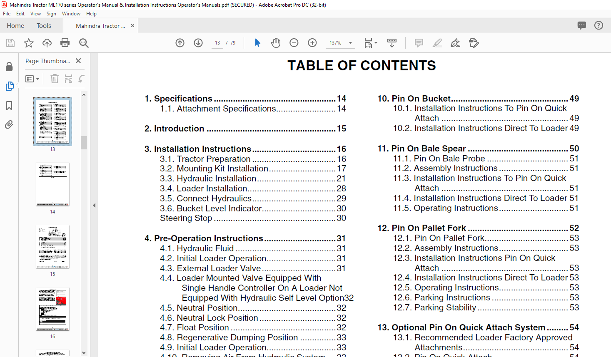Activate the Hand pan tool
This screenshot has width=611, height=357.
tap(276, 43)
